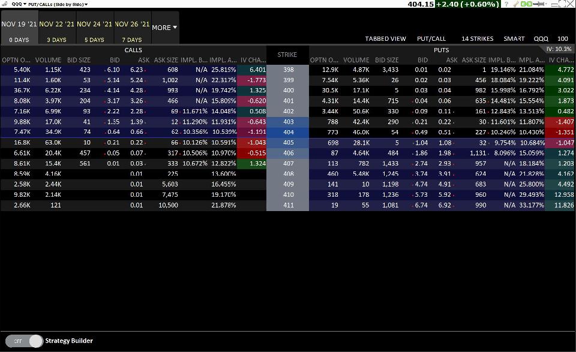Open the MORE expirations dropdown
576x352 pixels.
pos(164,28)
